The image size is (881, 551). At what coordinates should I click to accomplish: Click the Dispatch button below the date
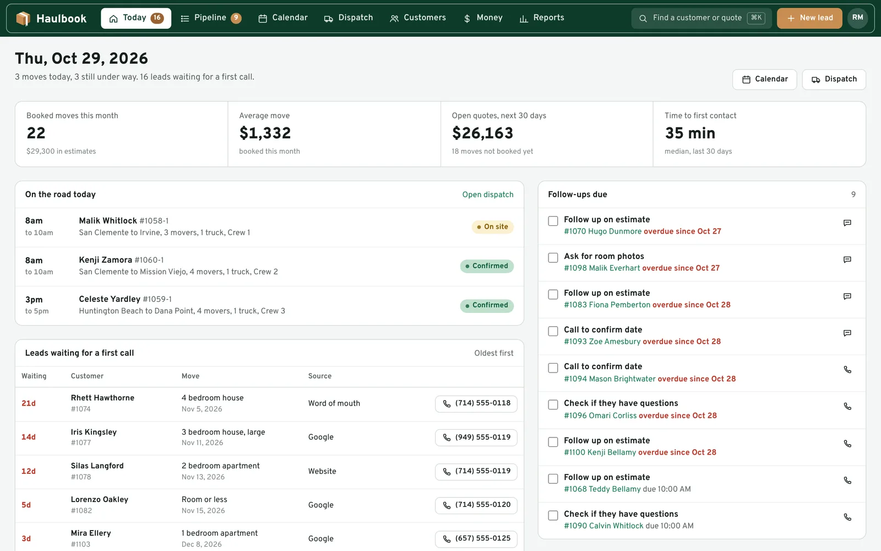834,79
